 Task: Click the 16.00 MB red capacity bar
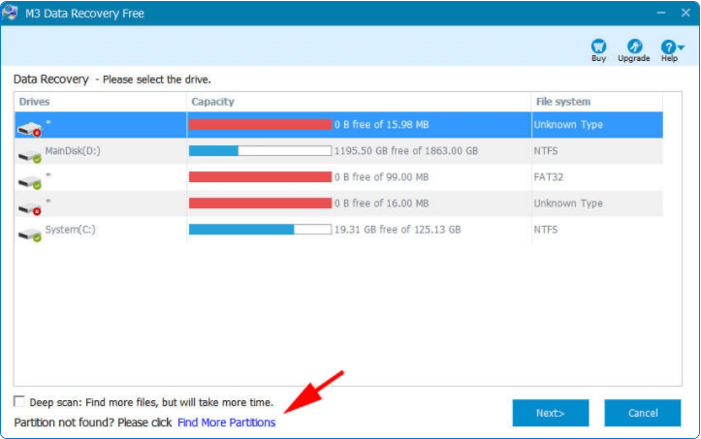tap(260, 203)
